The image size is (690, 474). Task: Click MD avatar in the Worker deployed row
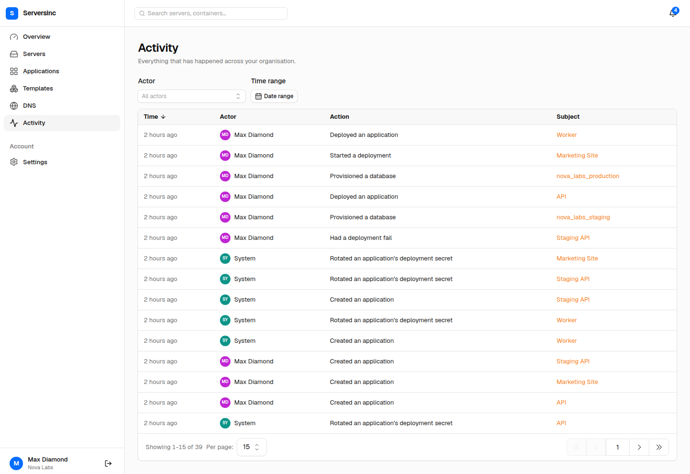coord(225,135)
